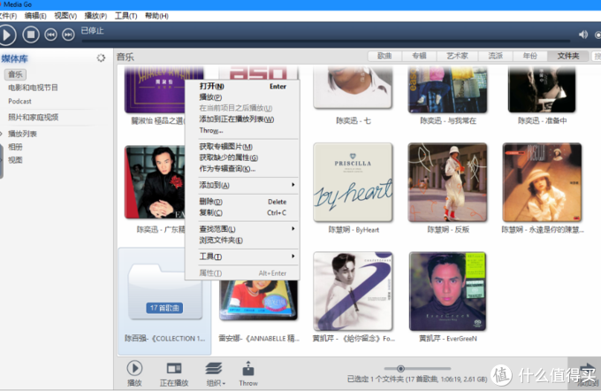
Task: Adjust the thumbnail size slider
Action: click(x=400, y=369)
